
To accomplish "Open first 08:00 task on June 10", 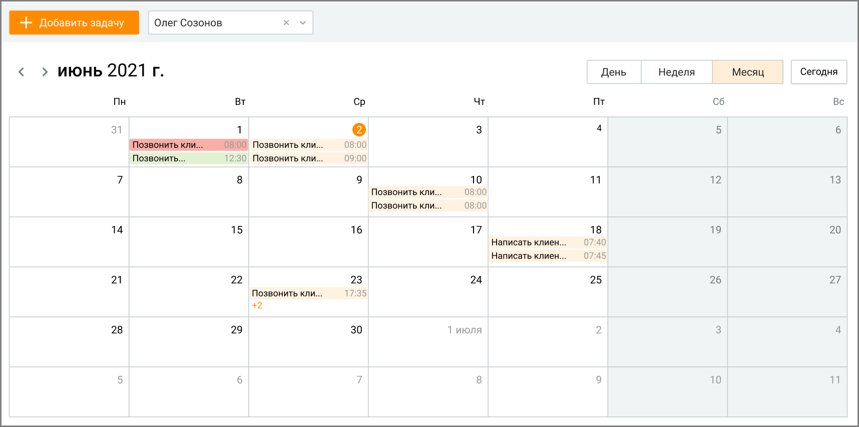I will 428,192.
